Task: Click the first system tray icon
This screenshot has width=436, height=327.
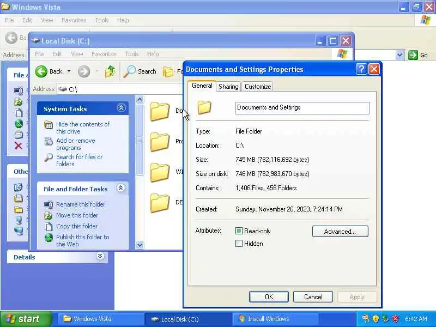Action: pos(366,319)
